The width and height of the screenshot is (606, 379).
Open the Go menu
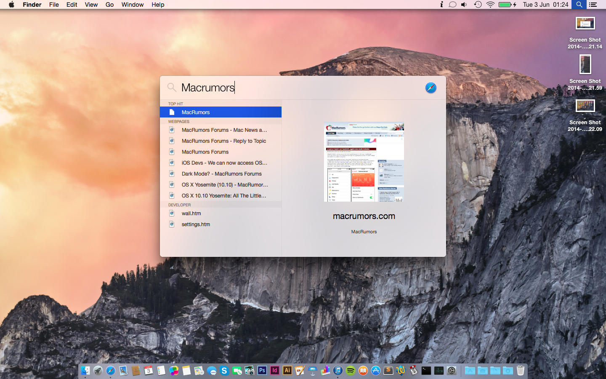110,5
